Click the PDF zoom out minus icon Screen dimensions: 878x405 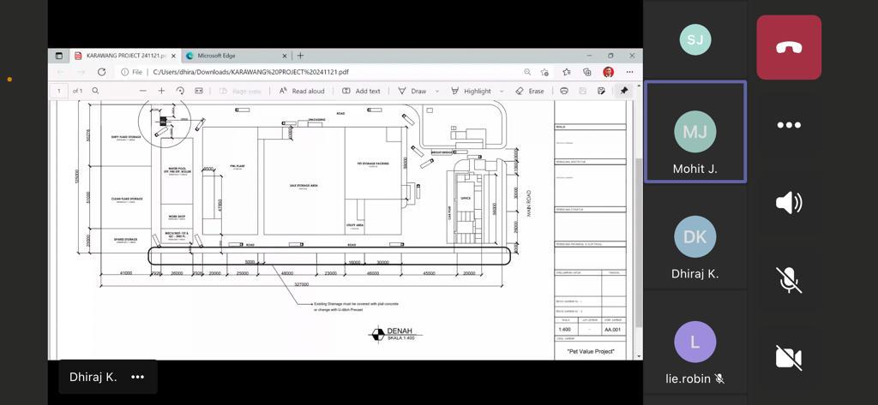click(x=142, y=91)
